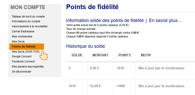
Task: Click the MOTIF column header
Action: (146, 55)
